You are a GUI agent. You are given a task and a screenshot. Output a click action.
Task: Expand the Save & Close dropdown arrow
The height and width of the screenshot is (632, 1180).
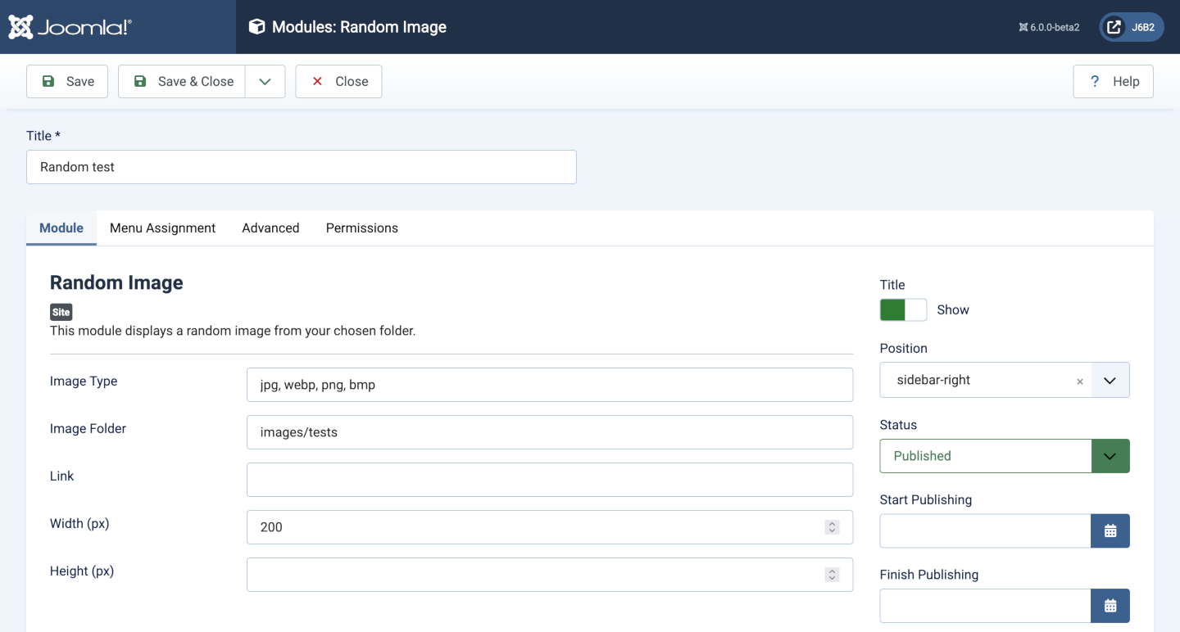(265, 82)
